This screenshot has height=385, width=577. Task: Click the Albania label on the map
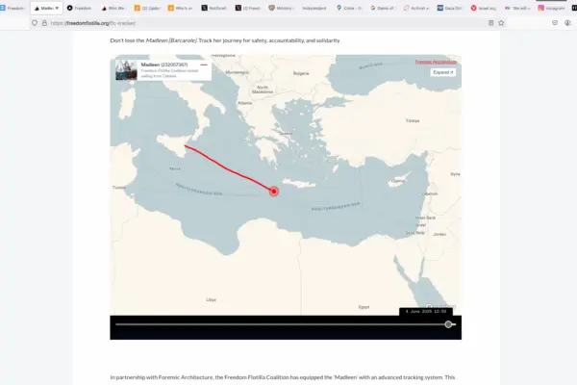[x=244, y=103]
